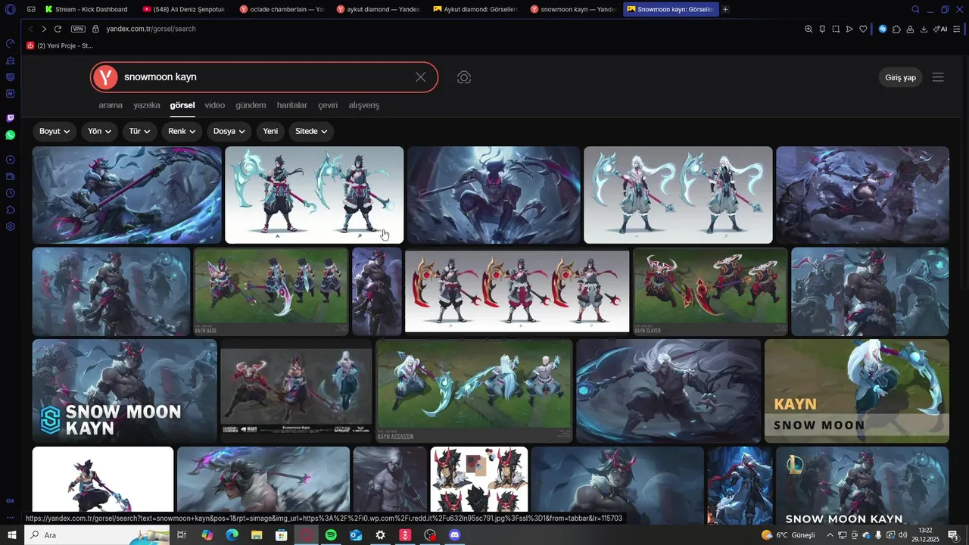The image size is (969, 545).
Task: Open the AI assistant icon in toolbar
Action: click(x=940, y=29)
